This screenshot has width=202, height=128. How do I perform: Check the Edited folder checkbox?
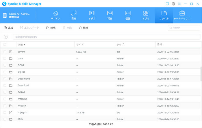[5, 92]
